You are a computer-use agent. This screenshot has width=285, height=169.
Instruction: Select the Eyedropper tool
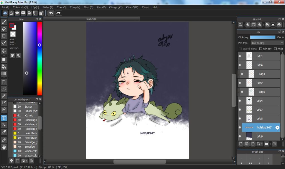(x=4, y=140)
